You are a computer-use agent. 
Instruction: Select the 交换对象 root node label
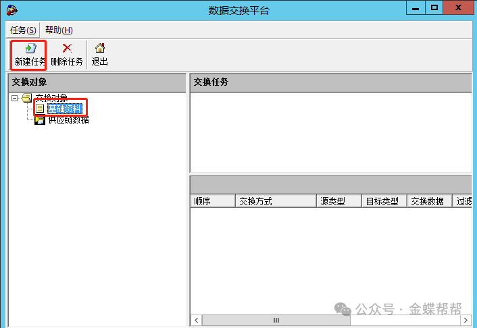[51, 98]
